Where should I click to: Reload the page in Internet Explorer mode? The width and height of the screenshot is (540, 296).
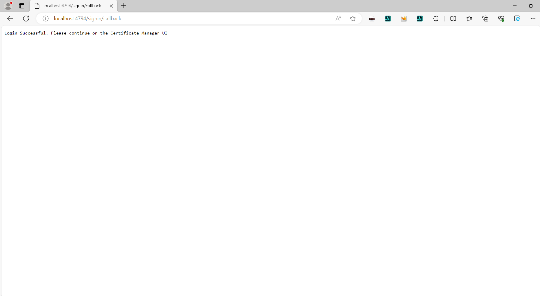click(517, 18)
